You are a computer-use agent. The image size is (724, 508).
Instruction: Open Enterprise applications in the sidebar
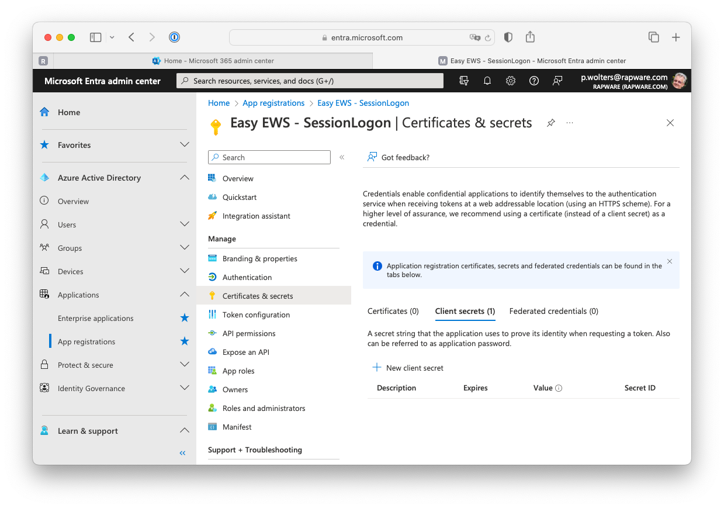click(96, 318)
